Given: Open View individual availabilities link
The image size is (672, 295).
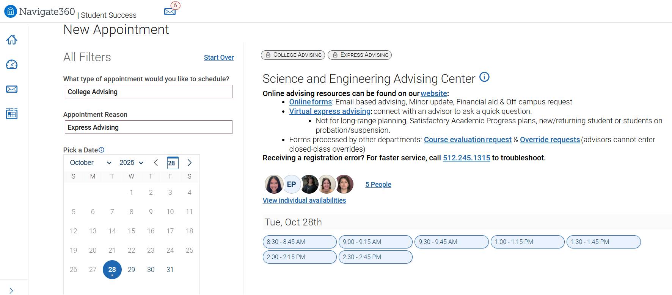Looking at the screenshot, I should click(x=304, y=200).
